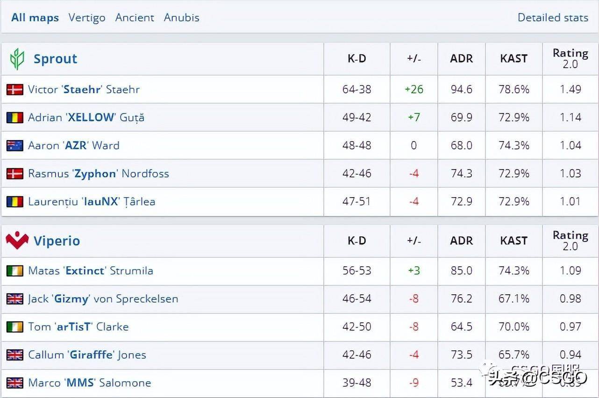
Task: Open the Detailed stats link
Action: point(553,18)
